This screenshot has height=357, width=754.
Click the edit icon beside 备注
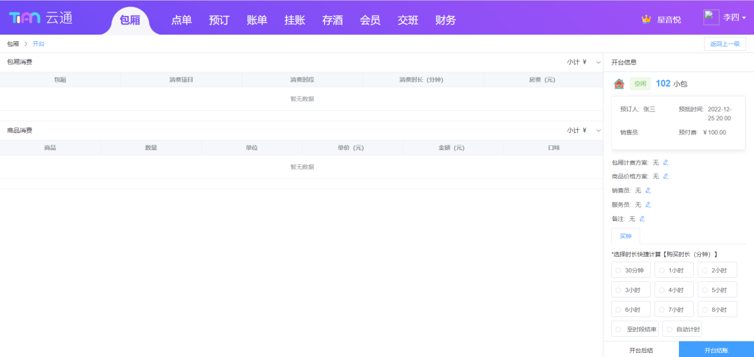click(642, 219)
